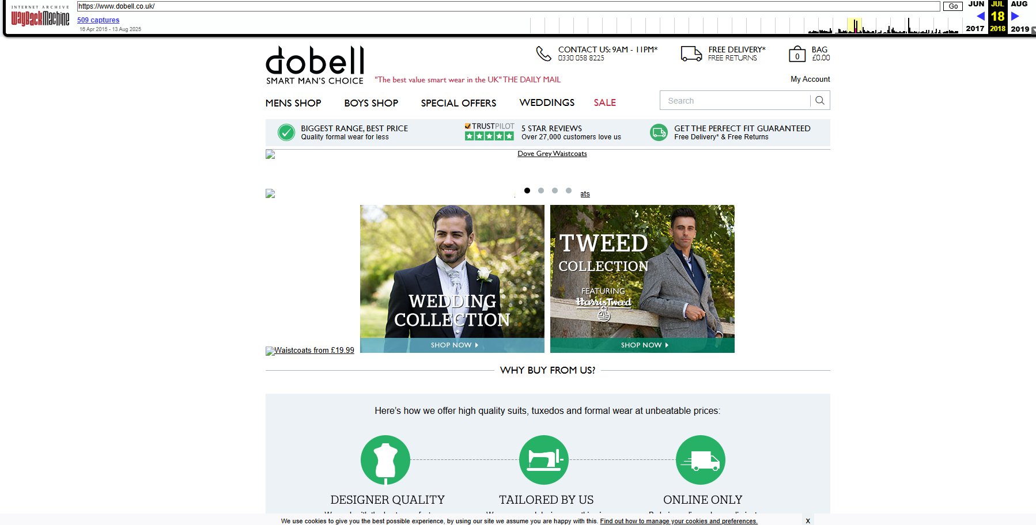The height and width of the screenshot is (525, 1036).
Task: Focus the Search input field
Action: tap(735, 100)
